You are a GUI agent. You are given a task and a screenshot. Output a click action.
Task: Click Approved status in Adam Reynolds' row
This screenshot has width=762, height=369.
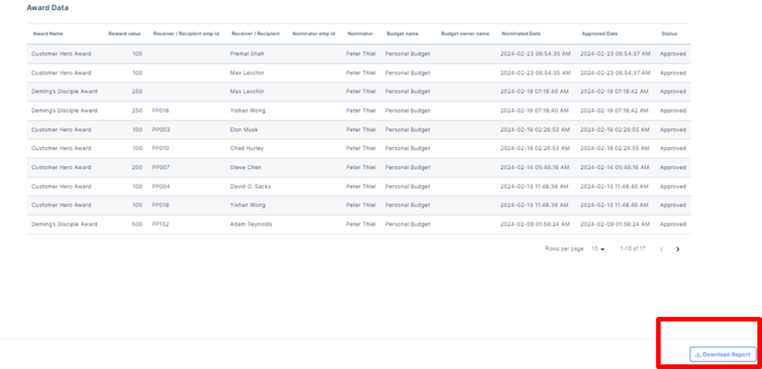click(673, 224)
